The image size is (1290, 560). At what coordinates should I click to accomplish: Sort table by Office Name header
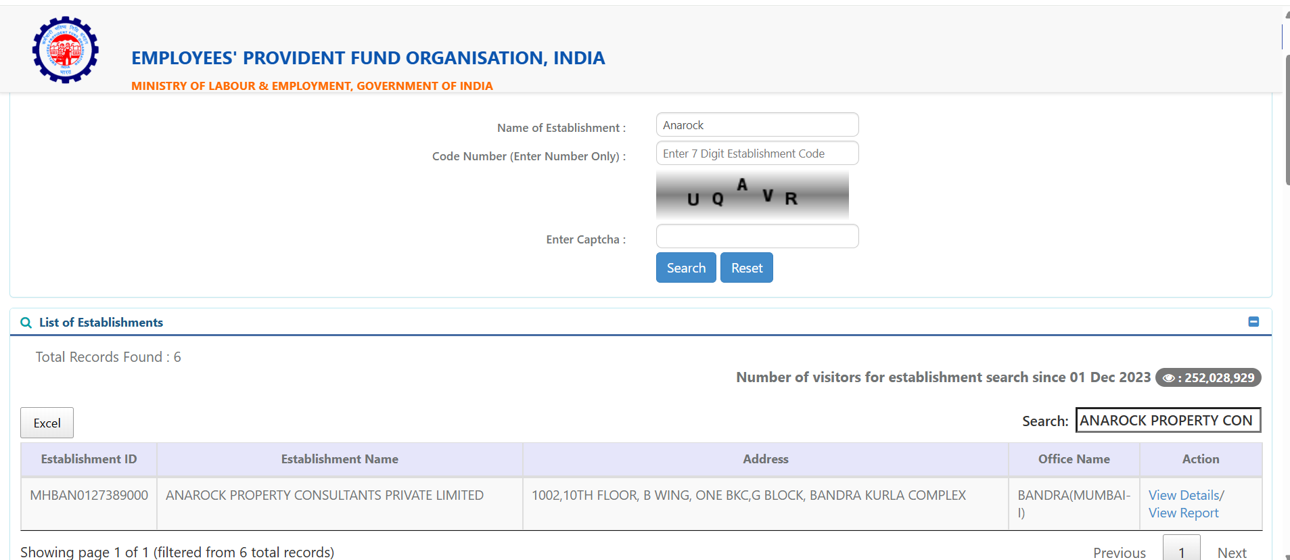[1074, 459]
